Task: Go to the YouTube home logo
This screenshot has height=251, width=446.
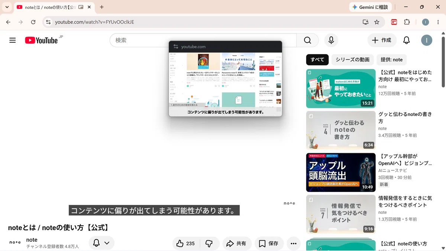Action: (41, 40)
